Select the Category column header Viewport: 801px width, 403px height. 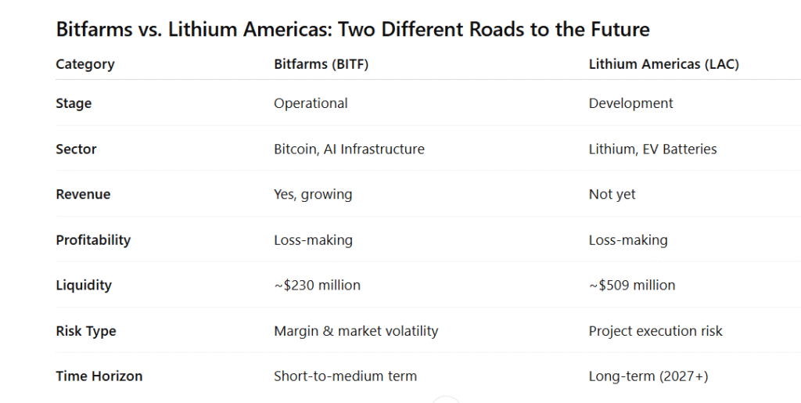[x=85, y=64]
